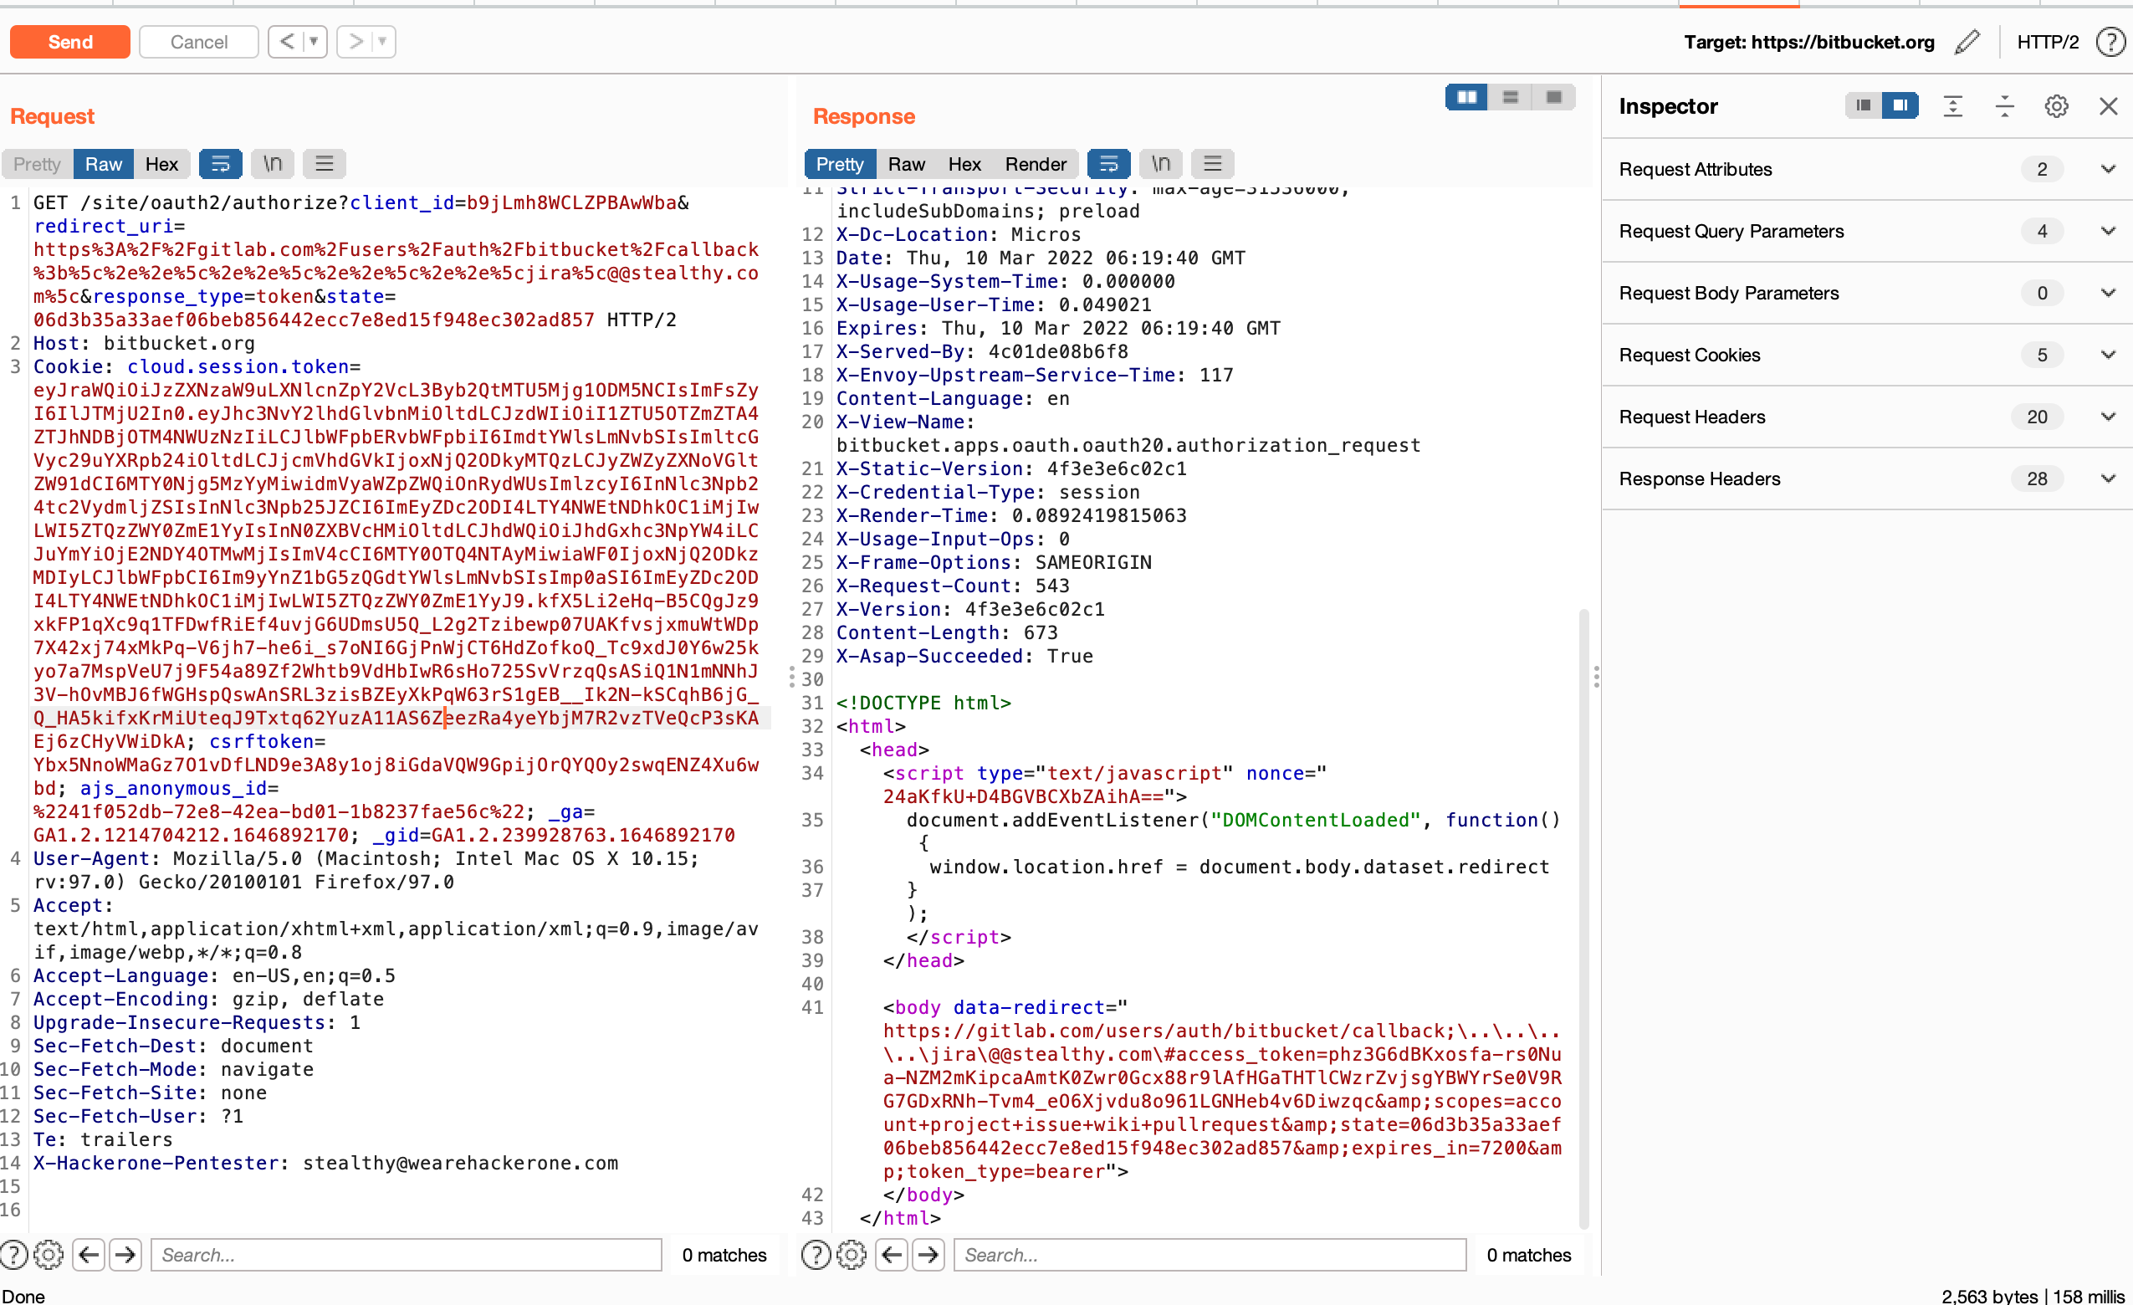Click the Inspector close X icon
This screenshot has height=1305, width=2133.
pyautogui.click(x=2109, y=105)
